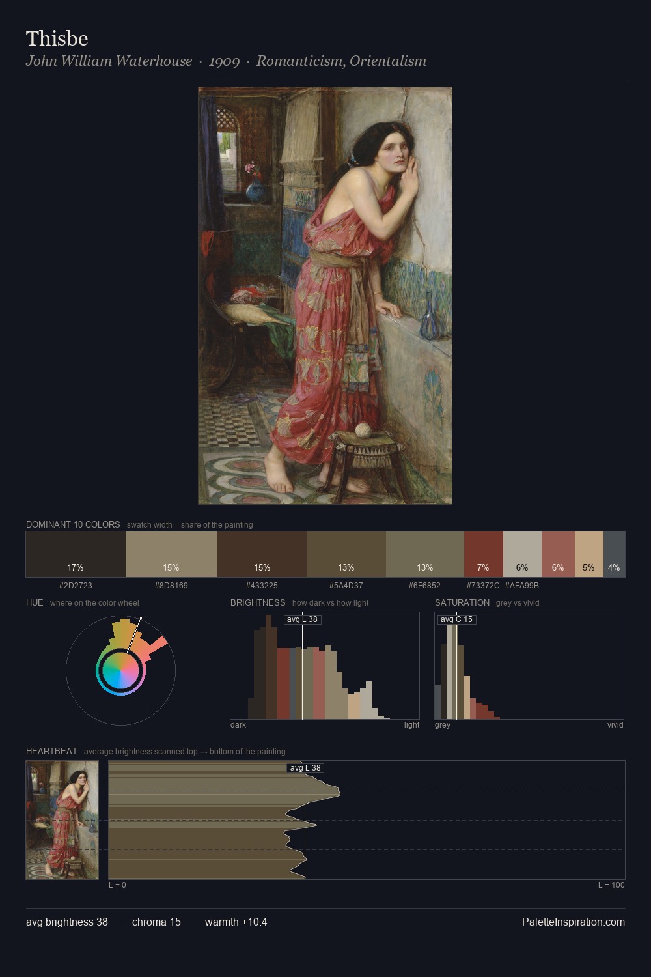Screen dimensions: 651x977
Task: Click the heartbeat 'avg L 38' label
Action: coord(305,768)
